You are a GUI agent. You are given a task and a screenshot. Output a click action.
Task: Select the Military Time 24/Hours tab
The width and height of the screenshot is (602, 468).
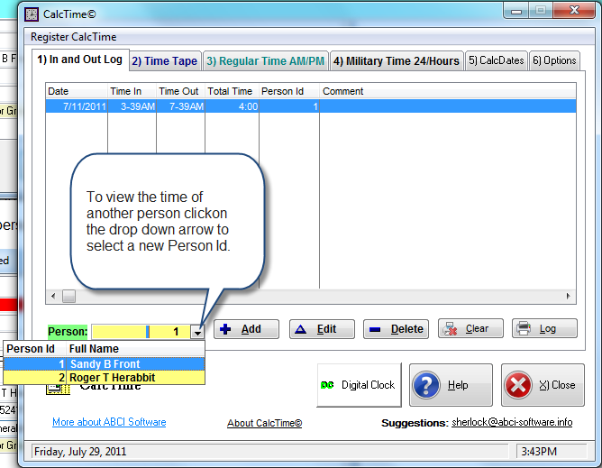[x=397, y=60]
